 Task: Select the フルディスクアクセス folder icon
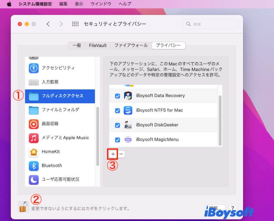(34, 96)
